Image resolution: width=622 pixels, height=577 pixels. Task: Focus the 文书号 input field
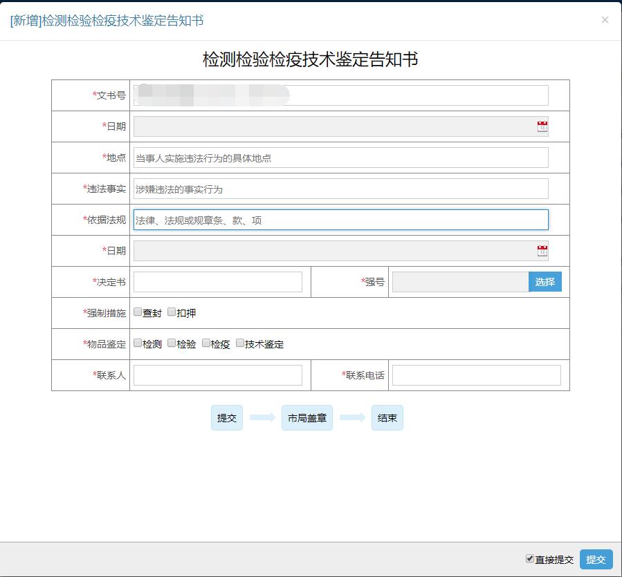coord(341,95)
